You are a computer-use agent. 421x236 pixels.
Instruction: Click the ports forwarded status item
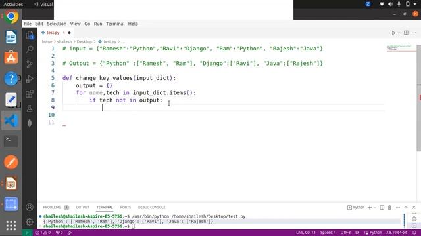[x=59, y=233]
